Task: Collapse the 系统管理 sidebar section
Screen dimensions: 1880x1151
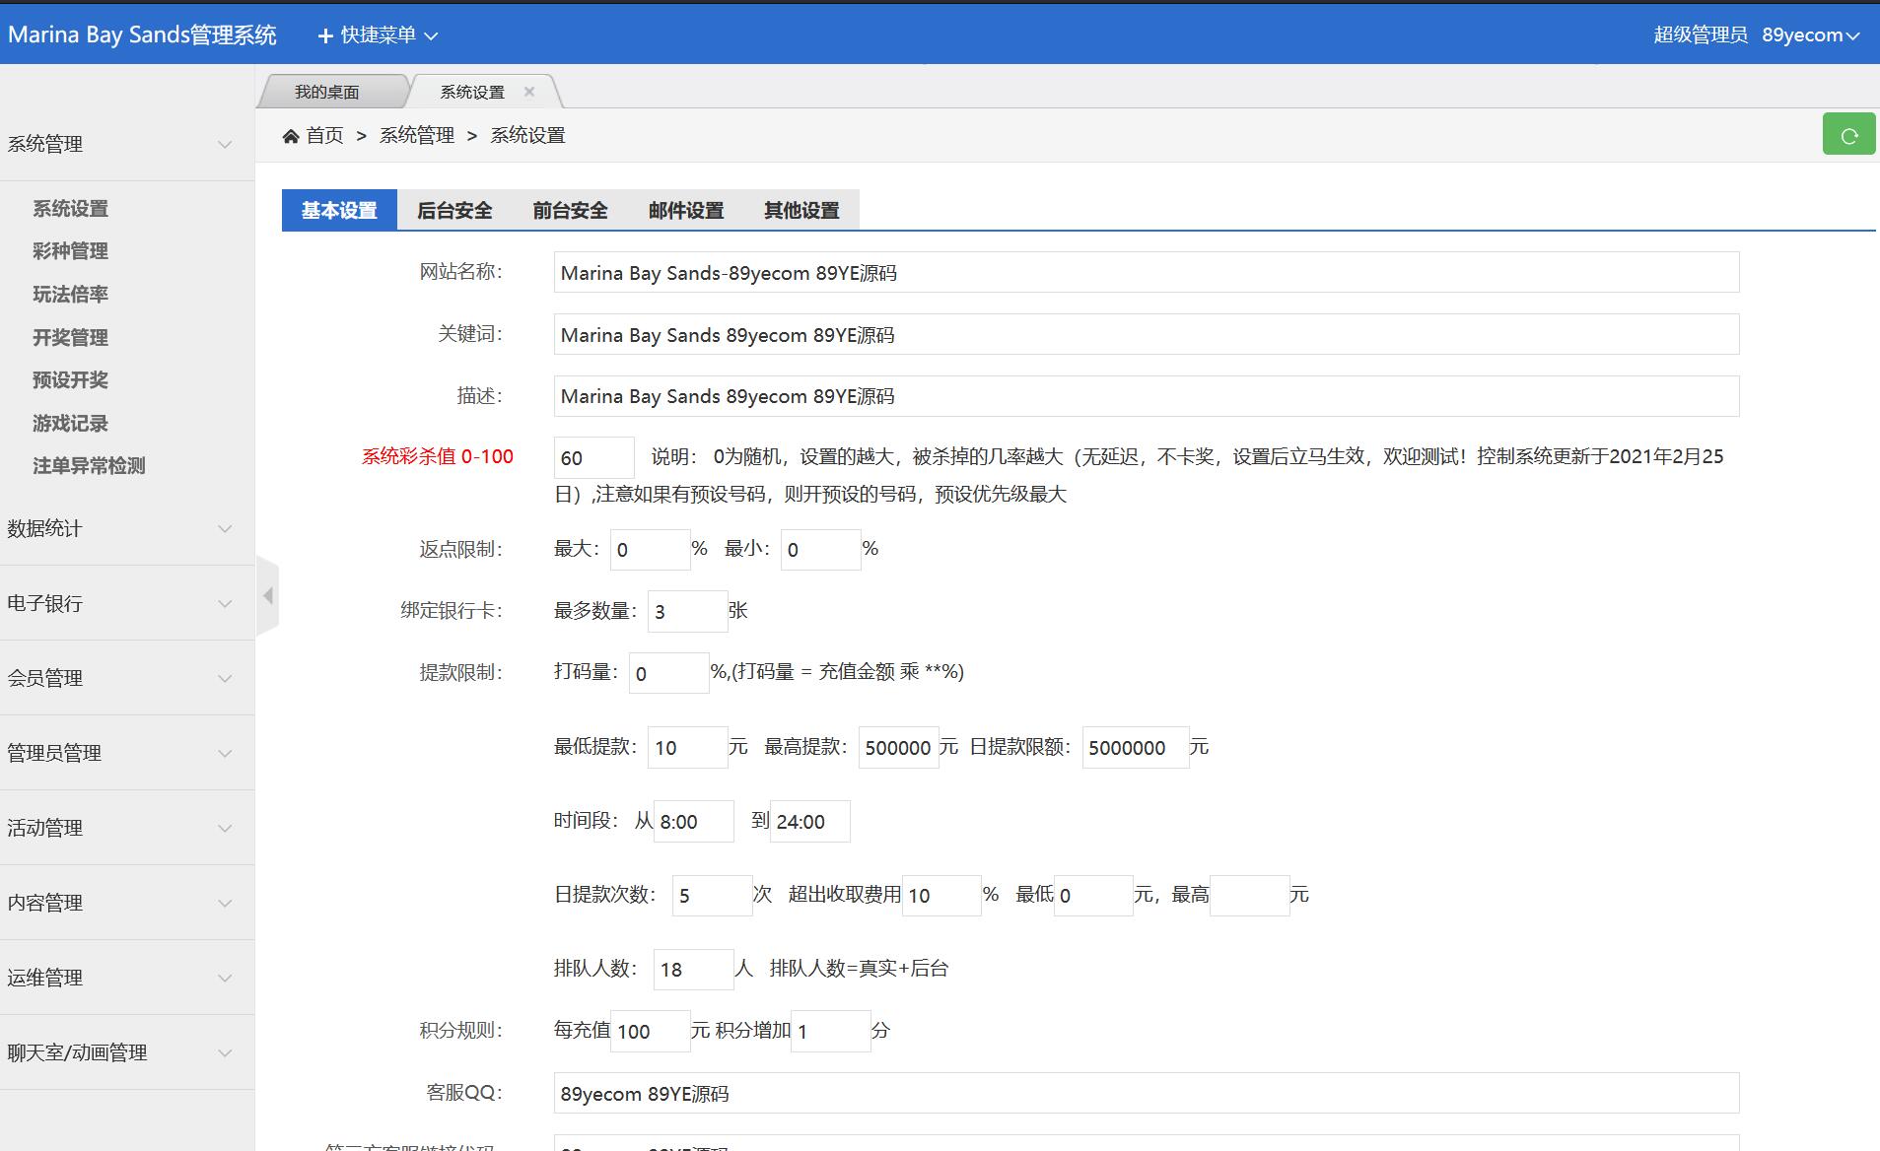Action: coord(126,144)
